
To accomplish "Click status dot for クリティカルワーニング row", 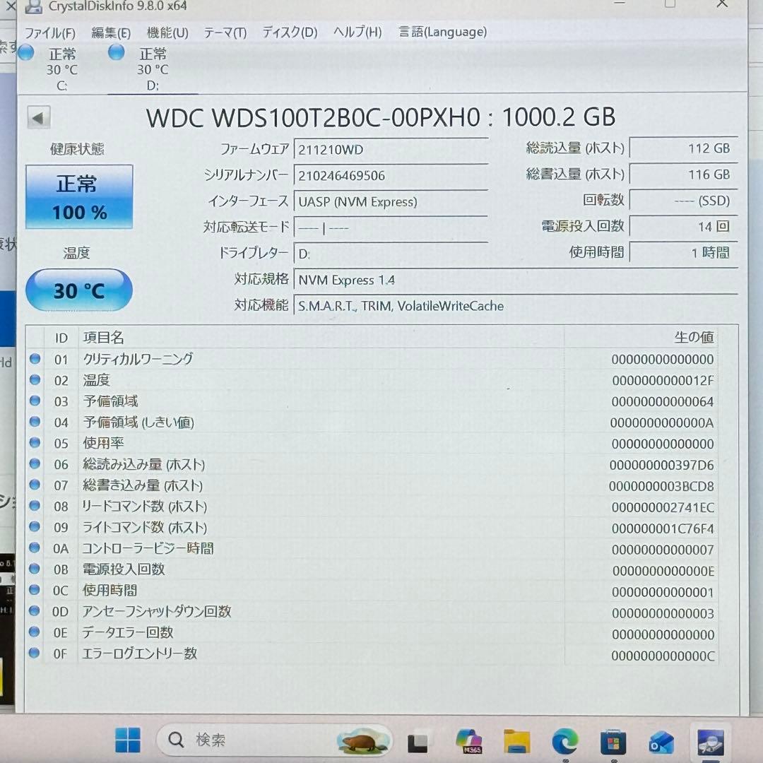I will point(35,359).
